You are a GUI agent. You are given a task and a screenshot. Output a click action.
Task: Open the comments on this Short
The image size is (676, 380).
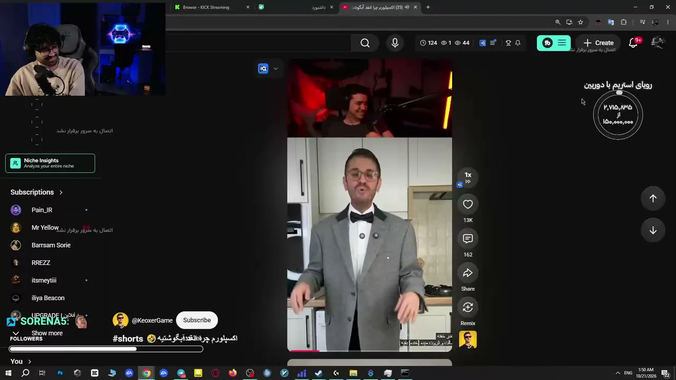pos(468,239)
